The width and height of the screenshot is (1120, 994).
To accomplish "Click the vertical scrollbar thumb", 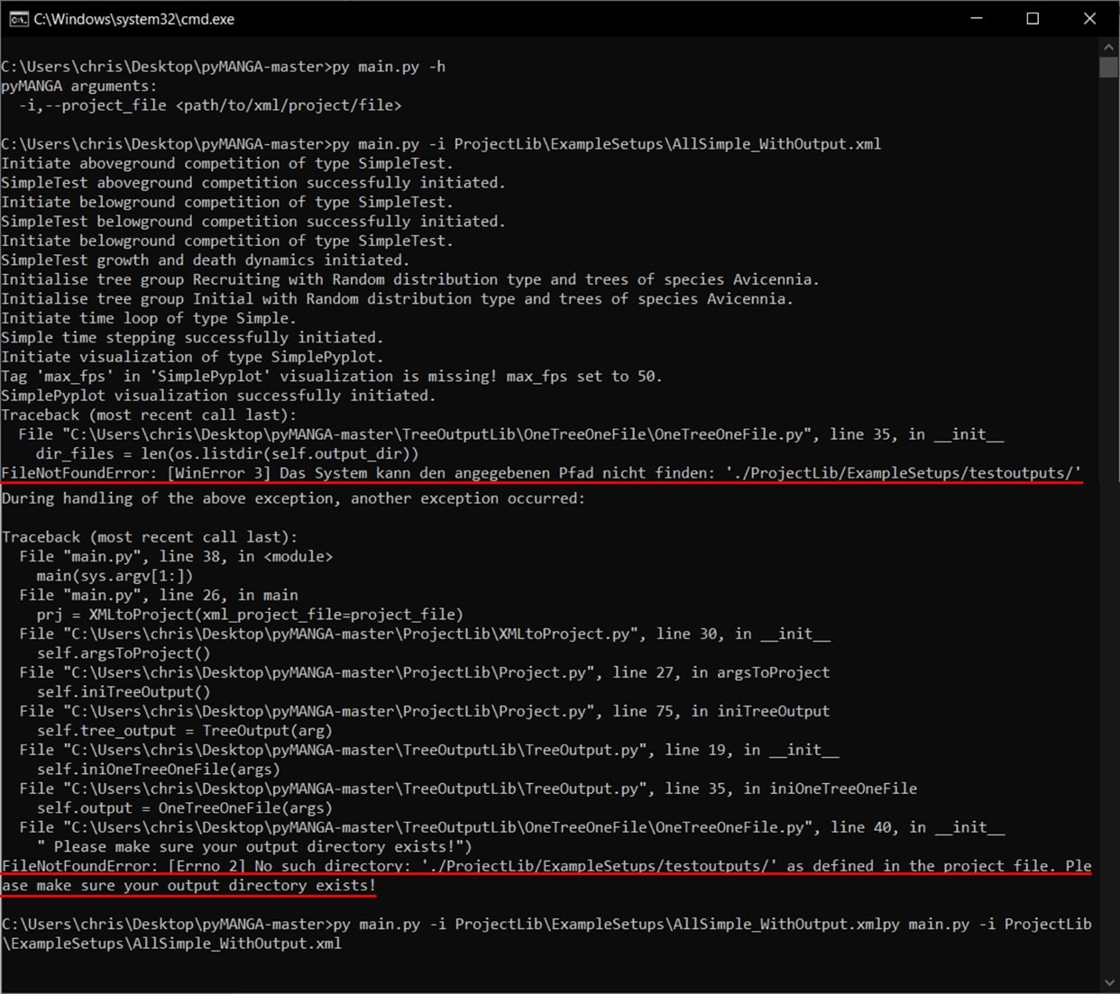I will click(x=1108, y=68).
